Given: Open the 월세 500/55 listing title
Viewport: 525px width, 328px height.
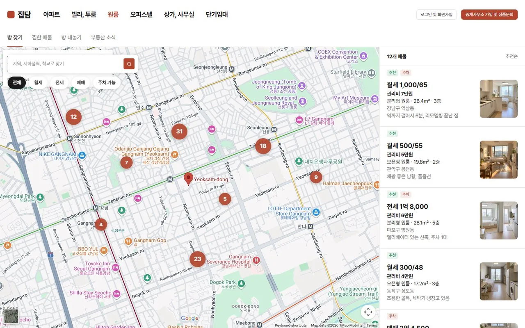Looking at the screenshot, I should 404,146.
